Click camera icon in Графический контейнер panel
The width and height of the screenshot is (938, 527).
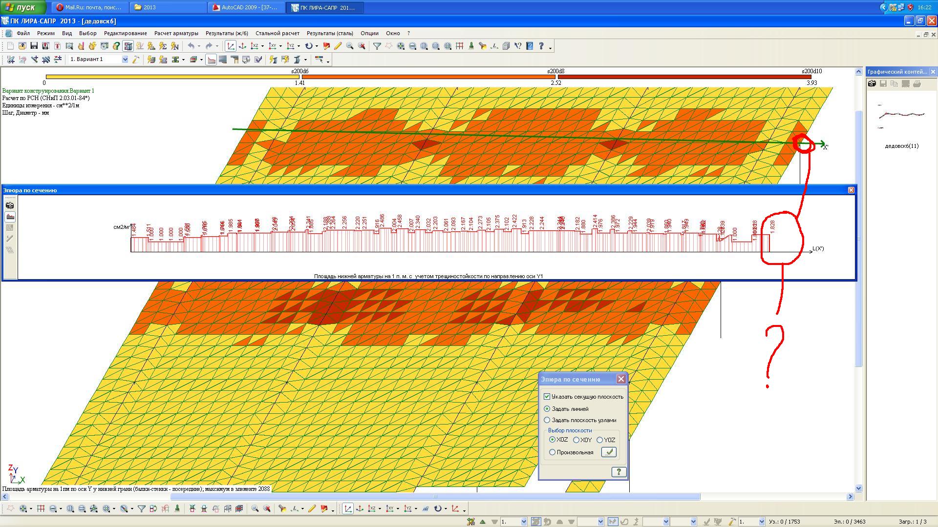click(x=872, y=84)
